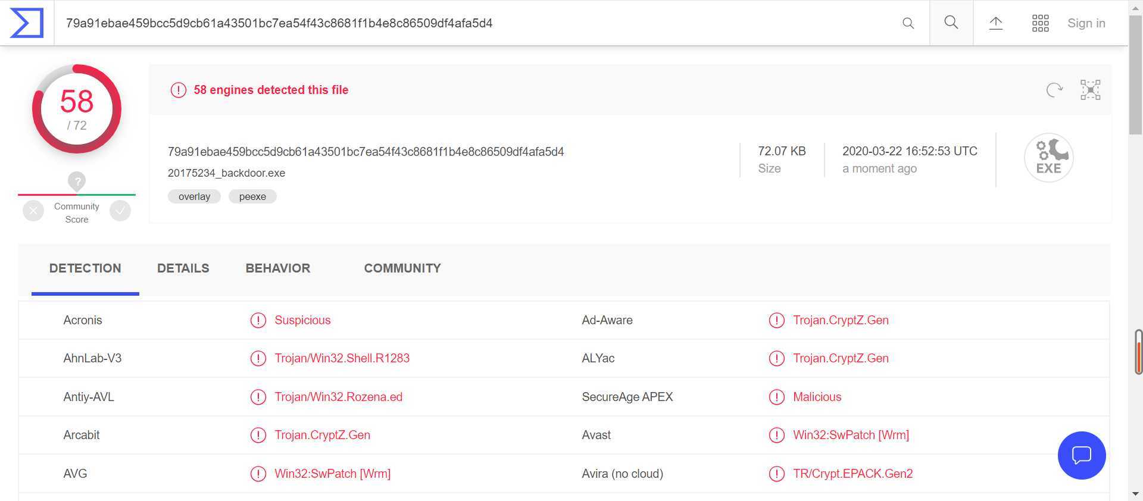This screenshot has width=1143, height=501.
Task: Click the file name '20175234_backdoor.exe'
Action: [226, 173]
